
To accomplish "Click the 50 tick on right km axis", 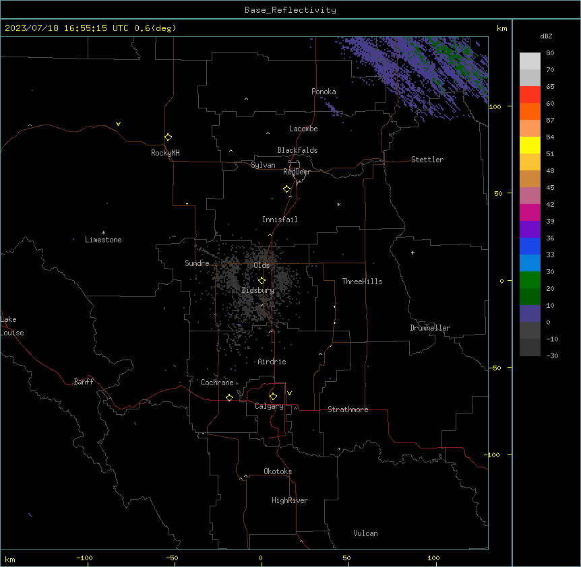I will click(498, 193).
